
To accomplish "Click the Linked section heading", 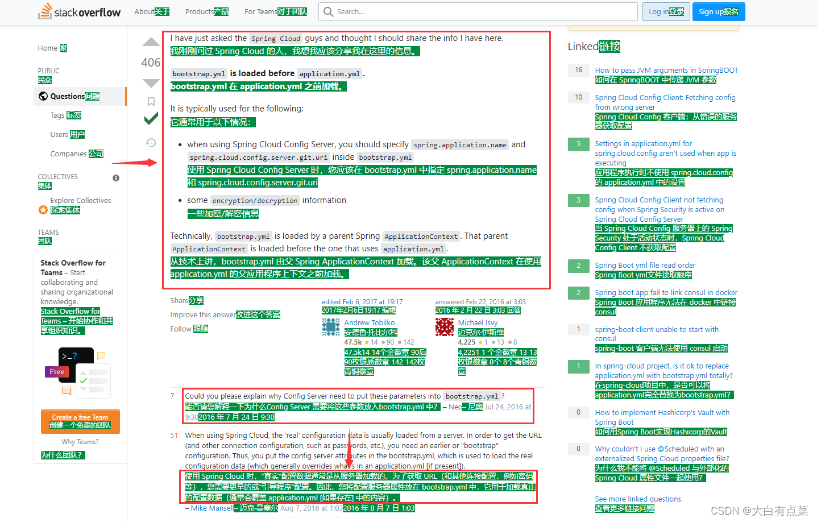I will coord(594,47).
